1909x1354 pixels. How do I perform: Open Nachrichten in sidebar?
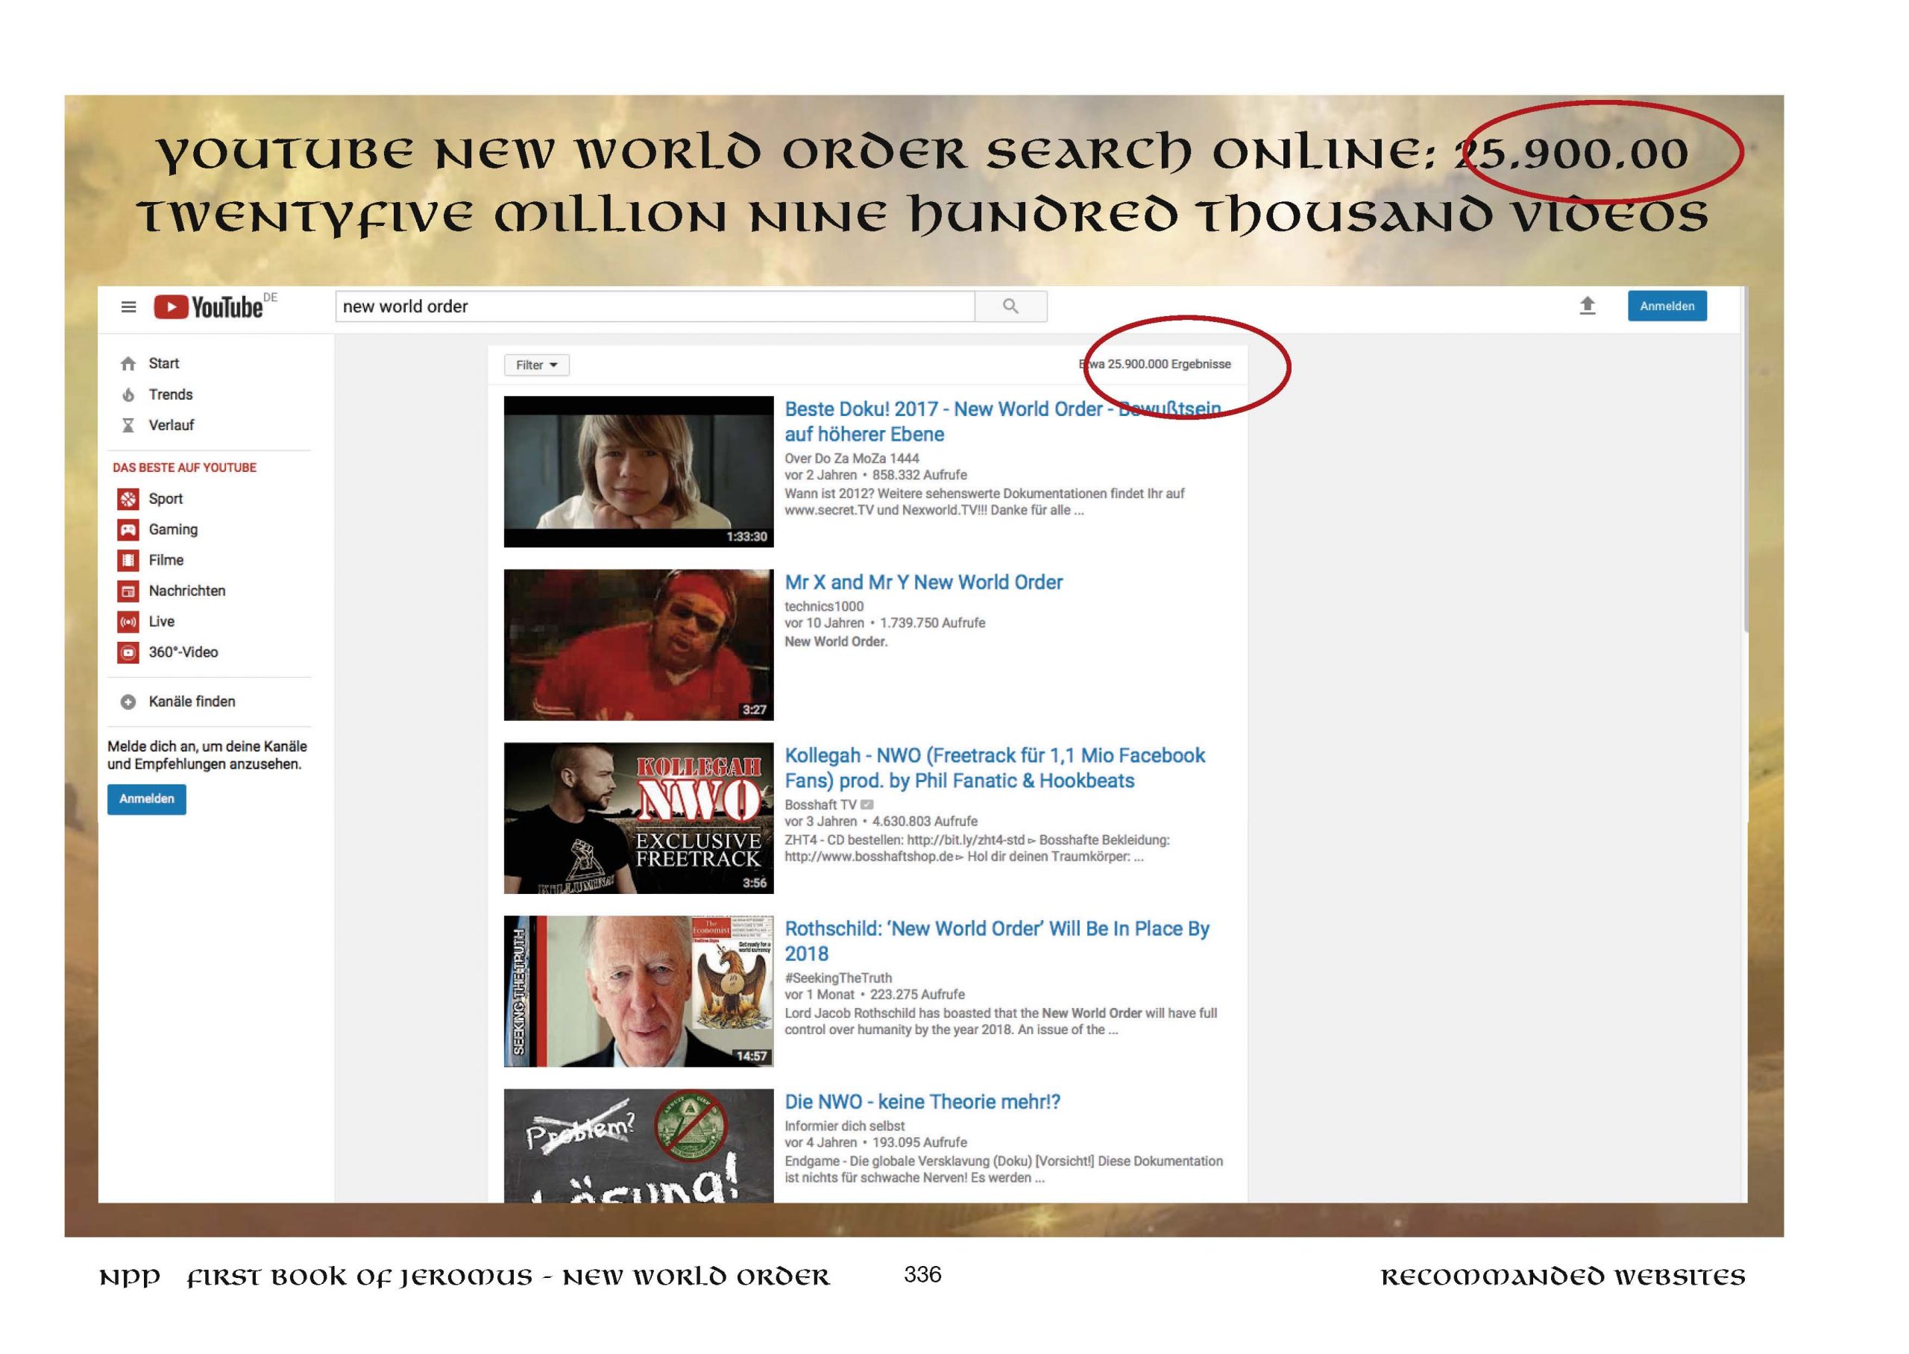pyautogui.click(x=186, y=591)
